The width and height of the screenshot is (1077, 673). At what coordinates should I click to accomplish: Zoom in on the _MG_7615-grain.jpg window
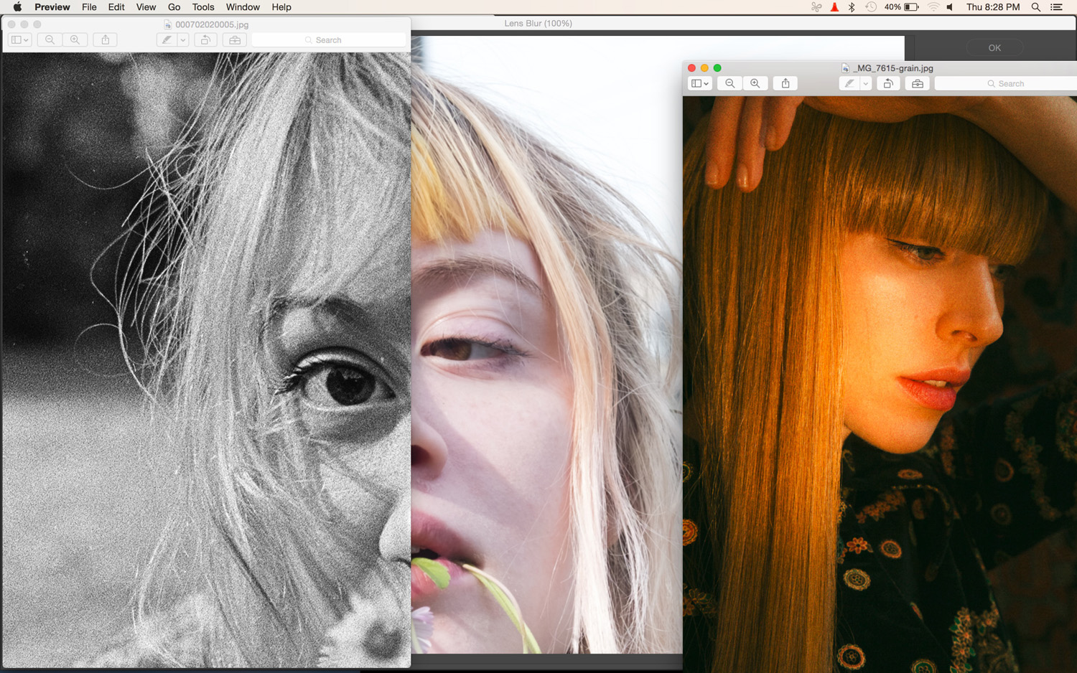[755, 84]
